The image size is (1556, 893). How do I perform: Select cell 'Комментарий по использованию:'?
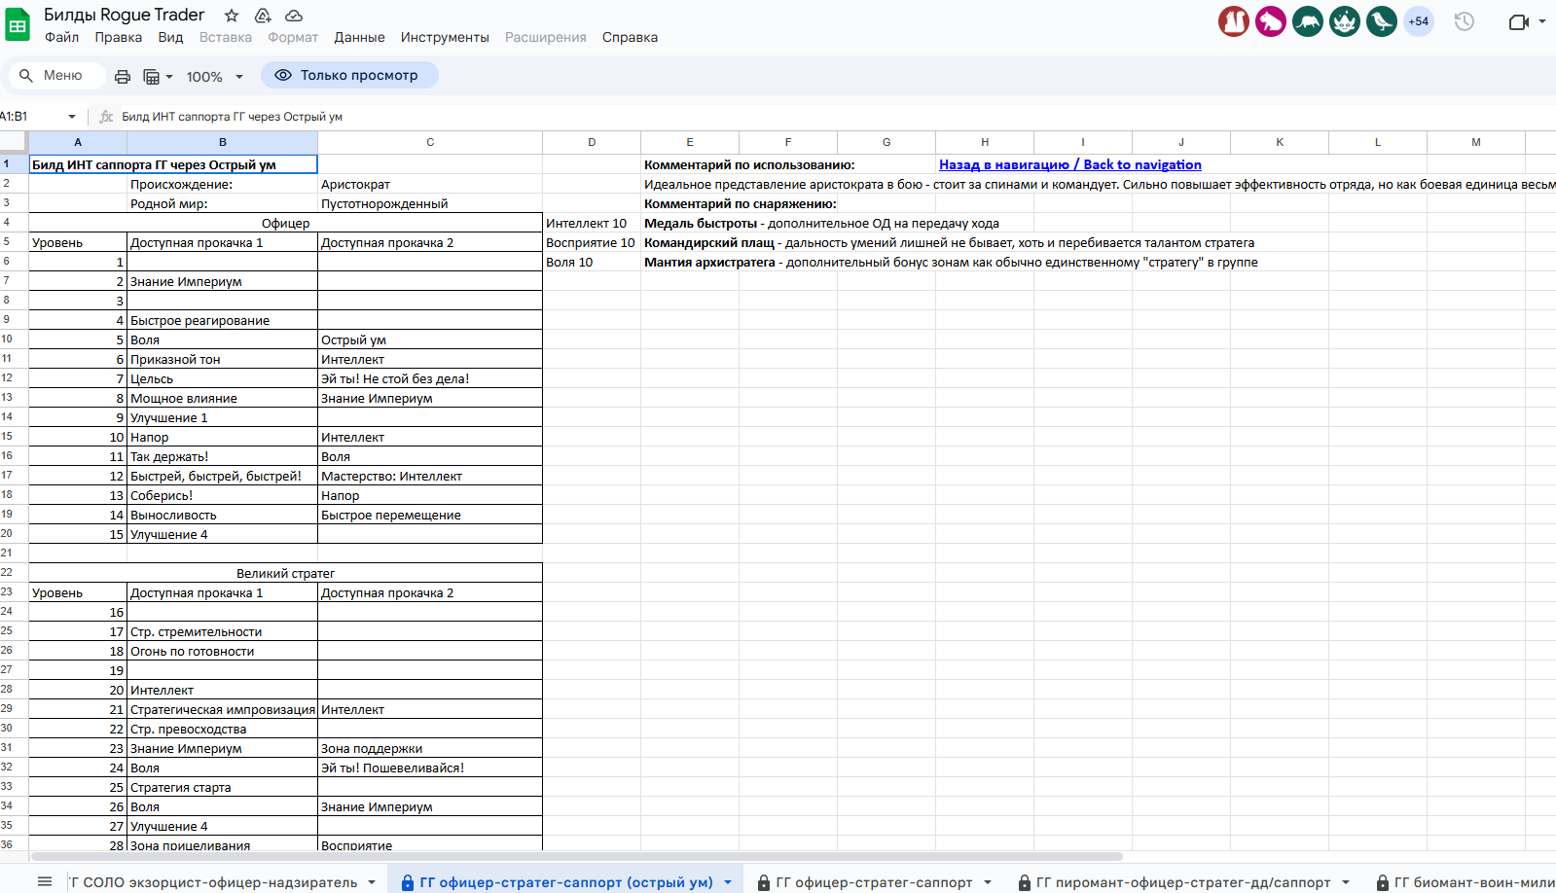[749, 164]
